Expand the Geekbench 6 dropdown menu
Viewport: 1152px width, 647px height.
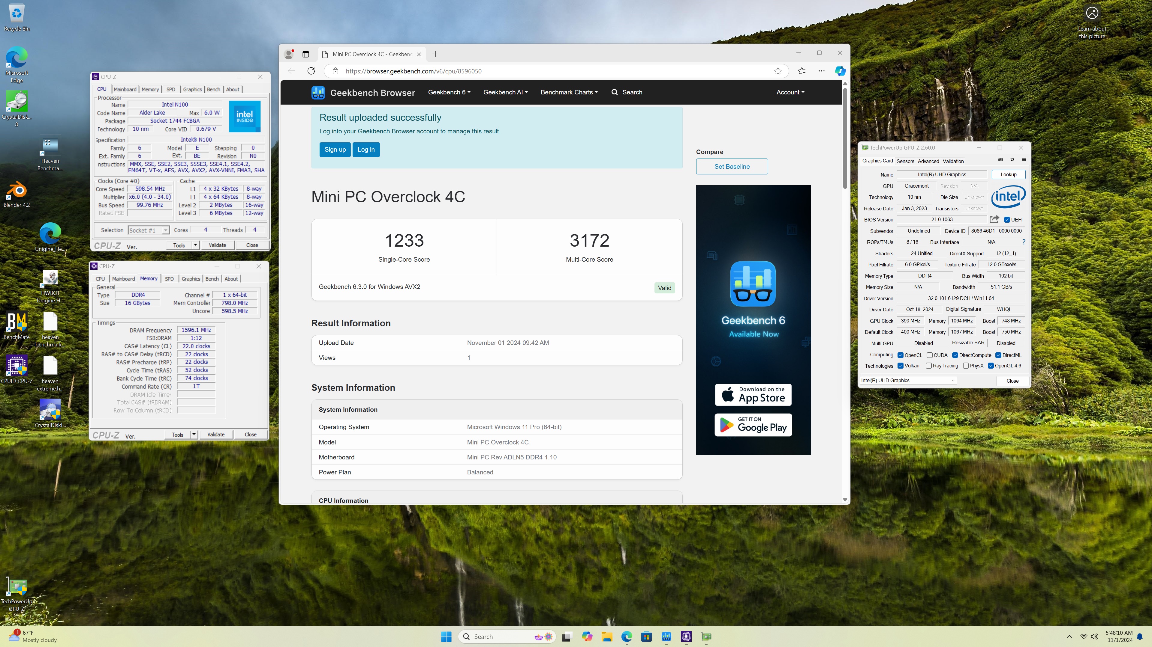click(x=449, y=92)
